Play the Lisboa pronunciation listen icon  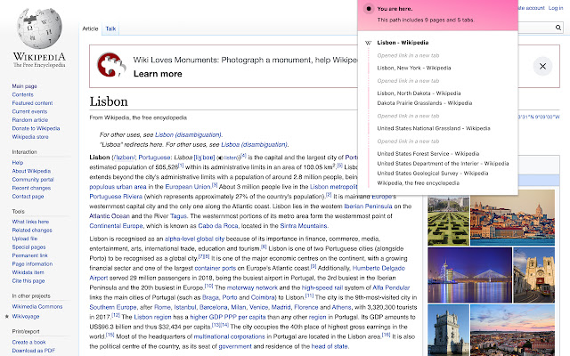(x=220, y=158)
